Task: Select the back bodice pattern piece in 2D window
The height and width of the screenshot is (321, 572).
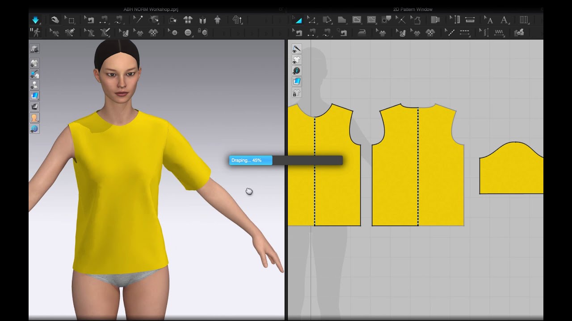Action: [418, 165]
